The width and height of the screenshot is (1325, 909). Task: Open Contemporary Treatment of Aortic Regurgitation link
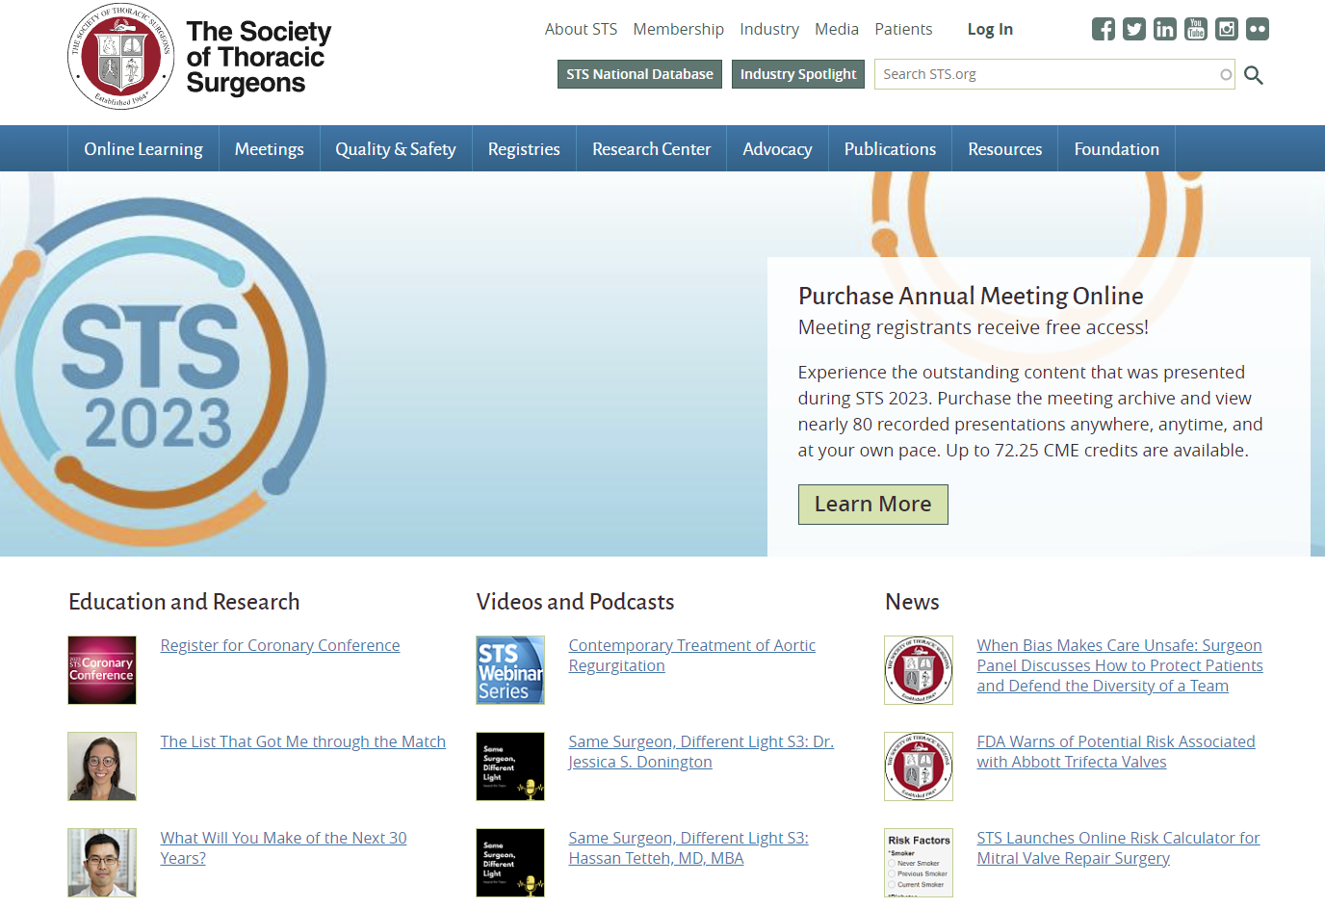tap(692, 656)
